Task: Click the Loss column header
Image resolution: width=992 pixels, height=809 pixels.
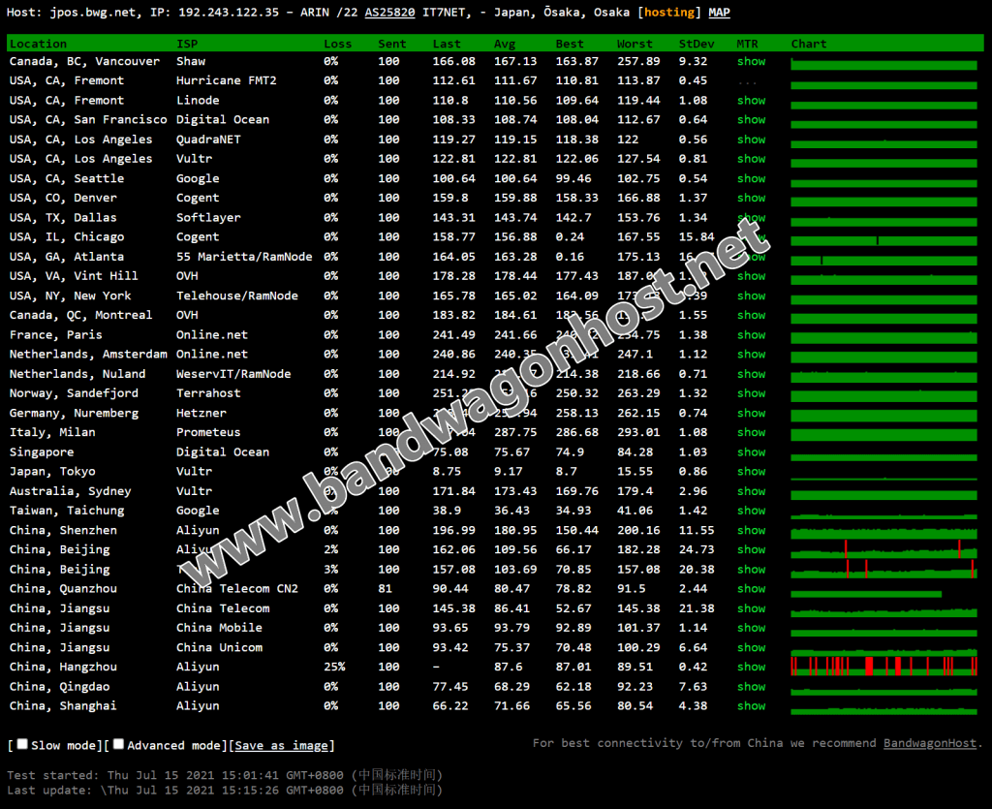Action: 338,44
